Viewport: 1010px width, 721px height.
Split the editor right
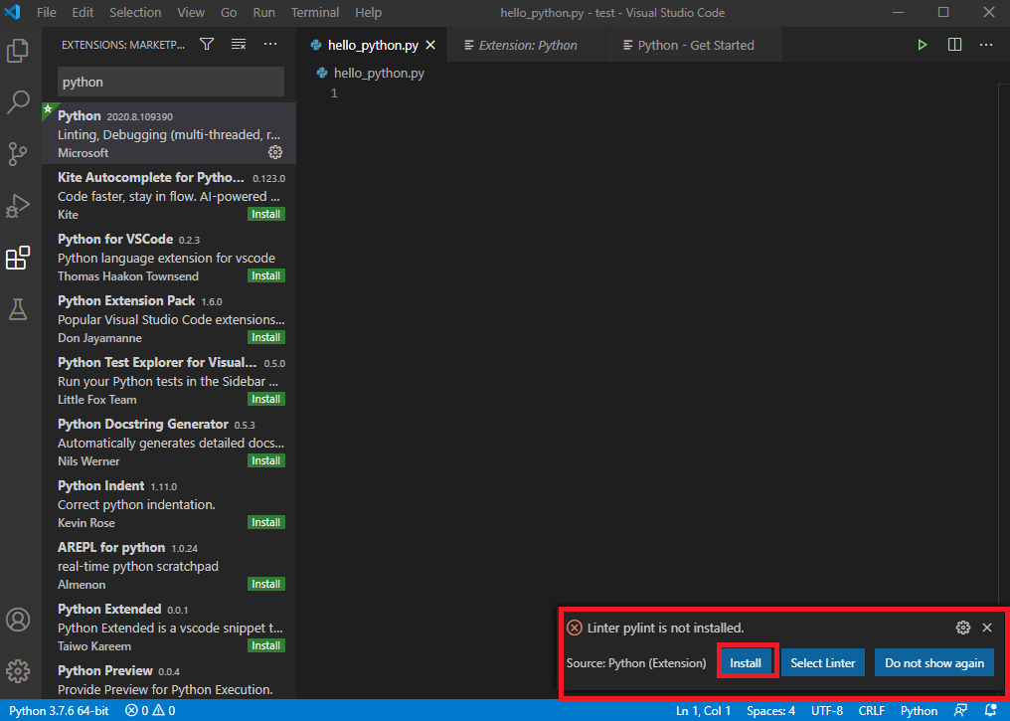pos(954,45)
